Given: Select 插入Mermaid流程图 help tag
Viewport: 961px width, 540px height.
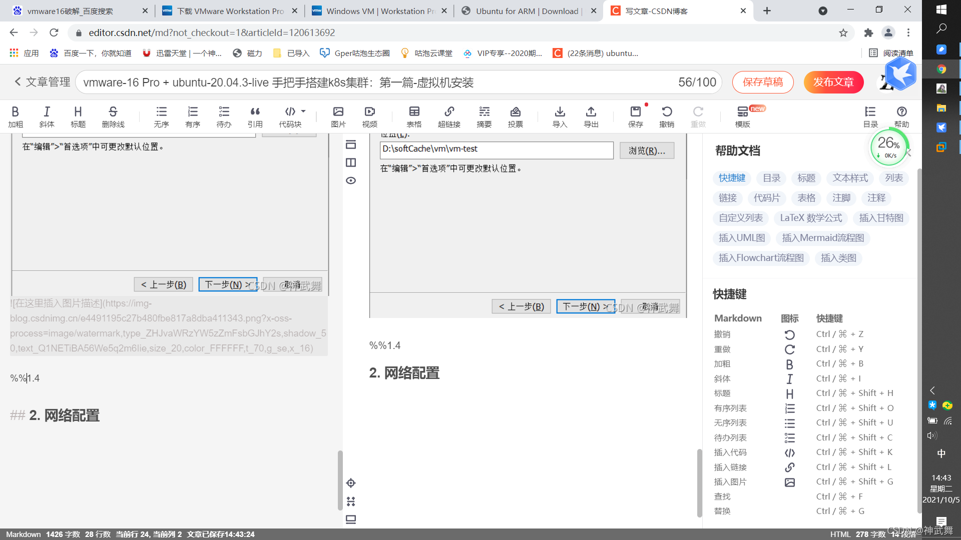Looking at the screenshot, I should tap(823, 238).
